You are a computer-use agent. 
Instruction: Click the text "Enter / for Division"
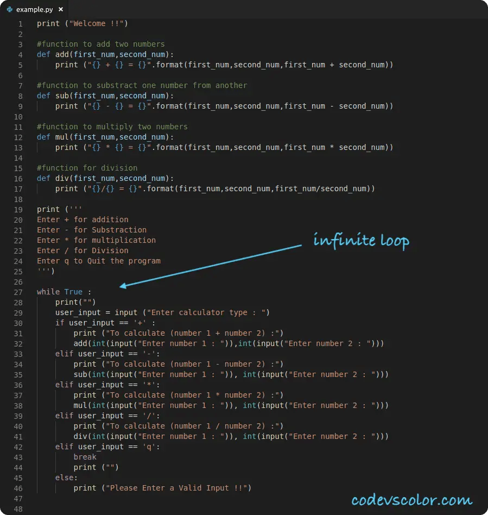click(x=83, y=250)
